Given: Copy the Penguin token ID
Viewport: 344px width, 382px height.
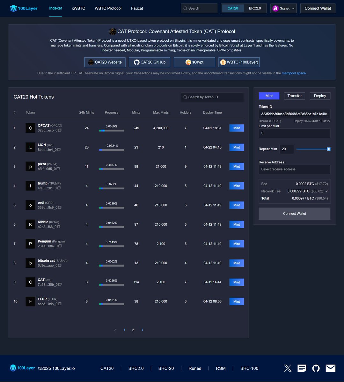Looking at the screenshot, I should (60, 246).
